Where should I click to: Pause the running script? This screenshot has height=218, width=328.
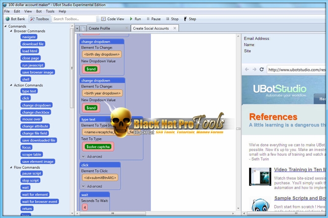pos(154,19)
